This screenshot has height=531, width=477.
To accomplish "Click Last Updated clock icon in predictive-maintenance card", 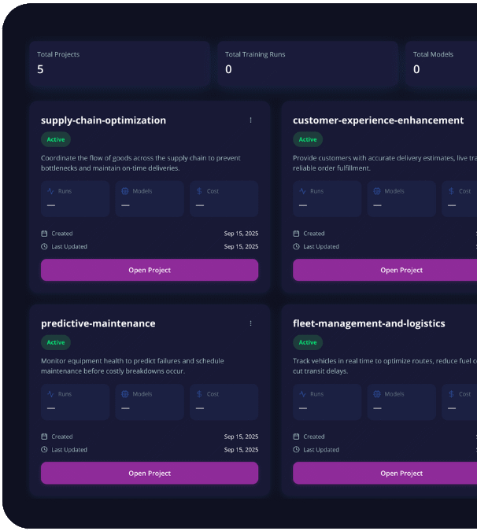I will tap(44, 449).
